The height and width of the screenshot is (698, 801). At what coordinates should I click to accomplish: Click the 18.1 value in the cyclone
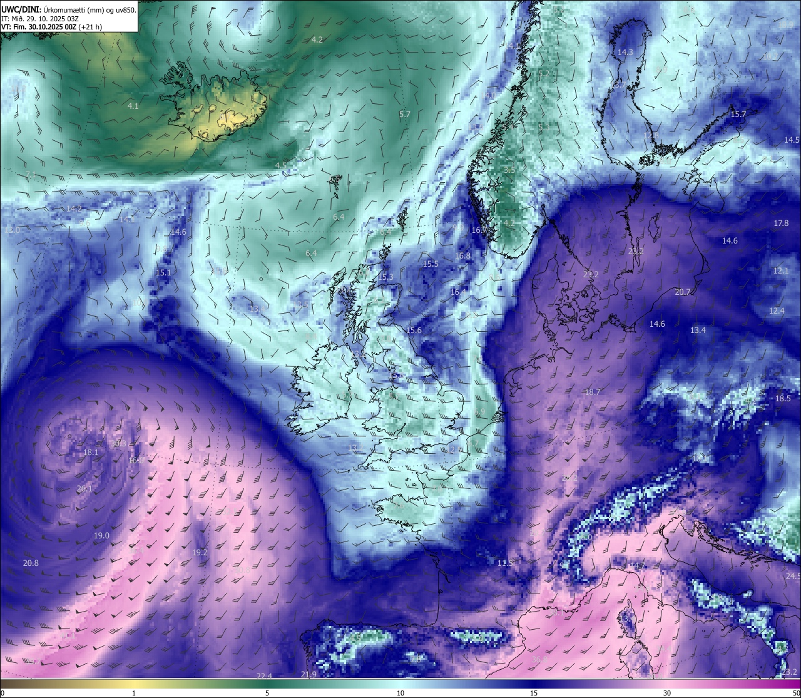click(91, 452)
